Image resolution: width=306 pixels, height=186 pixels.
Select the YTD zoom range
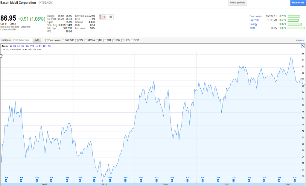(x=32, y=46)
